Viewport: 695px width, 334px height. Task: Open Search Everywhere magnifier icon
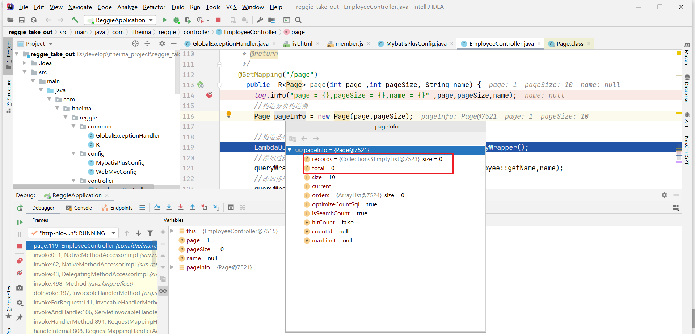[x=298, y=20]
